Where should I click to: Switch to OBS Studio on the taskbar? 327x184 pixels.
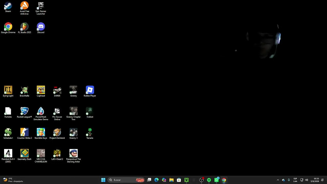coord(202,180)
